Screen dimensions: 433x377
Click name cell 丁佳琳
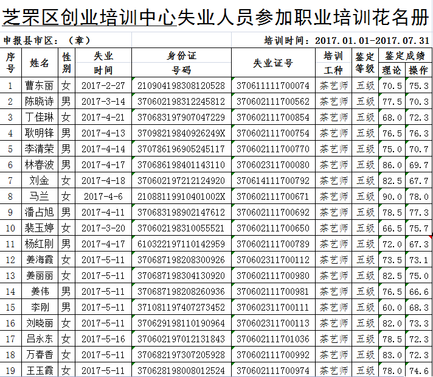coord(40,117)
